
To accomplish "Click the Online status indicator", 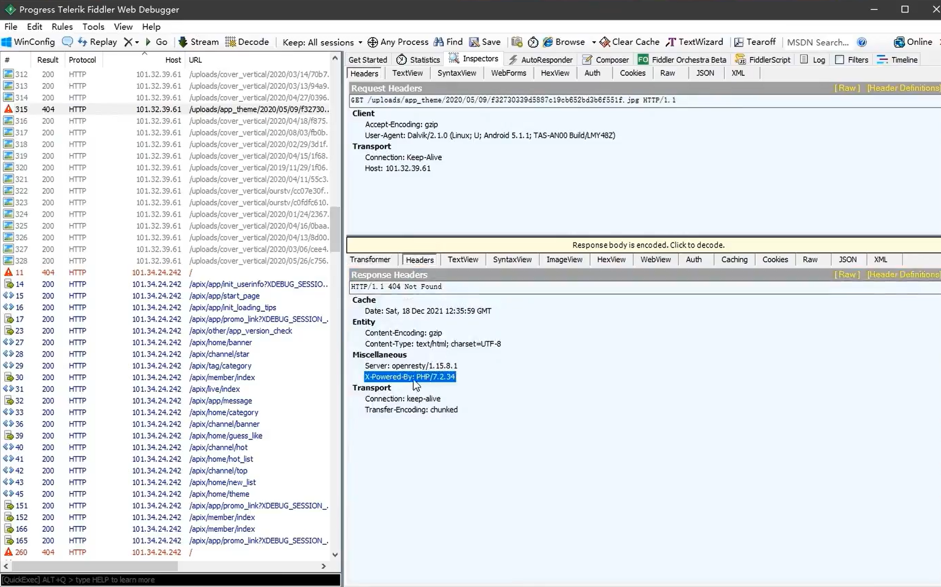I will [x=913, y=42].
